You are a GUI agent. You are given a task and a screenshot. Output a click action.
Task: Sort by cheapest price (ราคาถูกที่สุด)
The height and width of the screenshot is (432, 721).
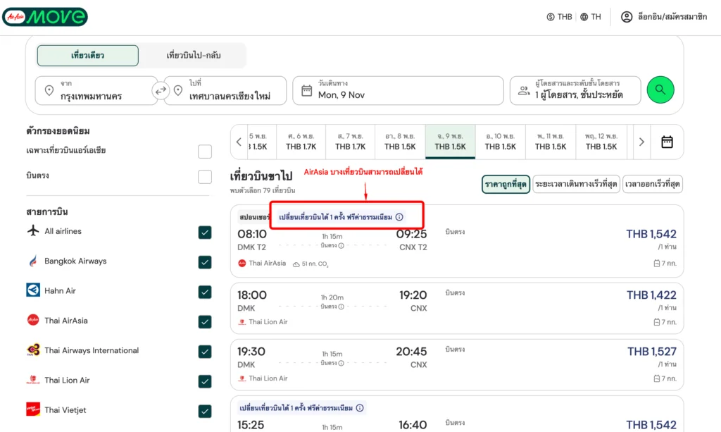[x=506, y=185]
